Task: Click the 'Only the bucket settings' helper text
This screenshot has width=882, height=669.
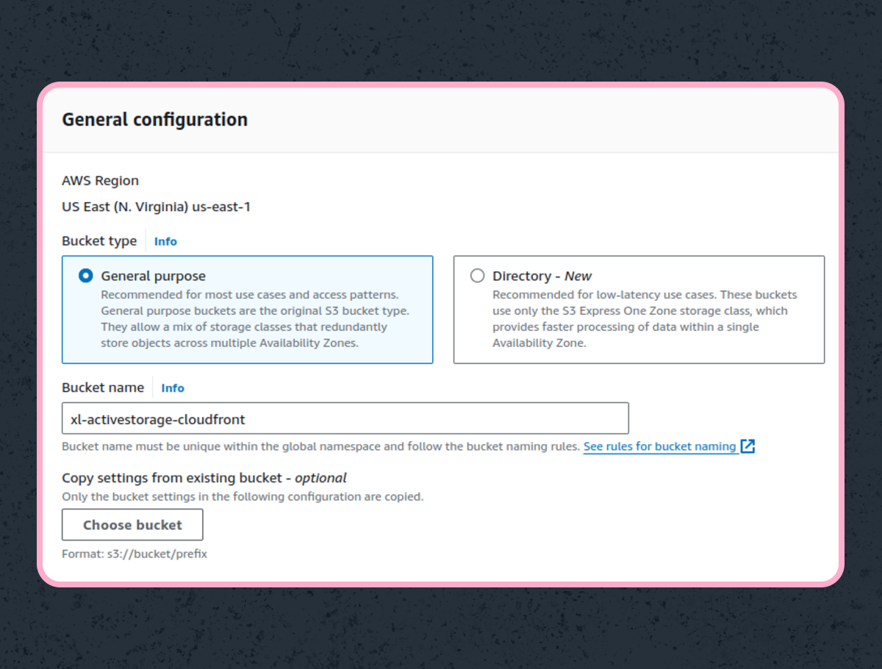Action: coord(243,497)
